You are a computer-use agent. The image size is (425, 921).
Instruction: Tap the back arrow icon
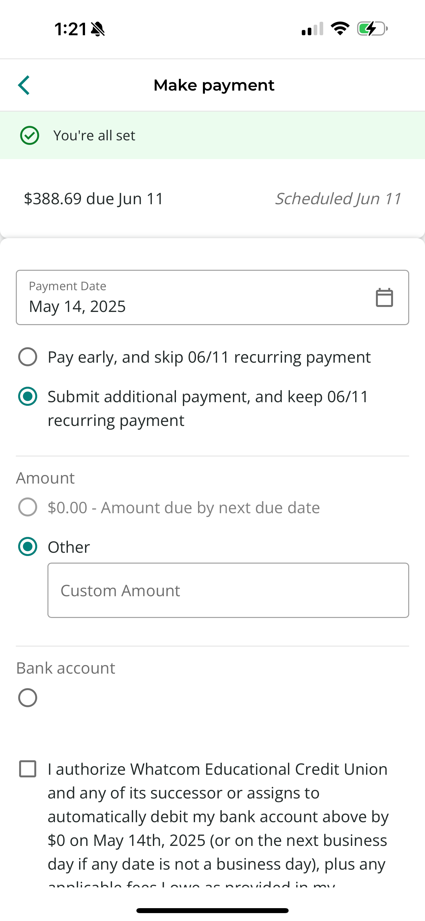click(x=24, y=85)
